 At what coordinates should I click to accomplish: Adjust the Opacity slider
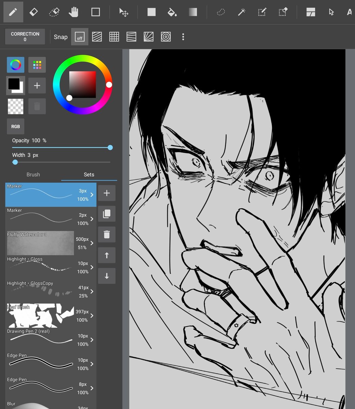tap(61, 148)
